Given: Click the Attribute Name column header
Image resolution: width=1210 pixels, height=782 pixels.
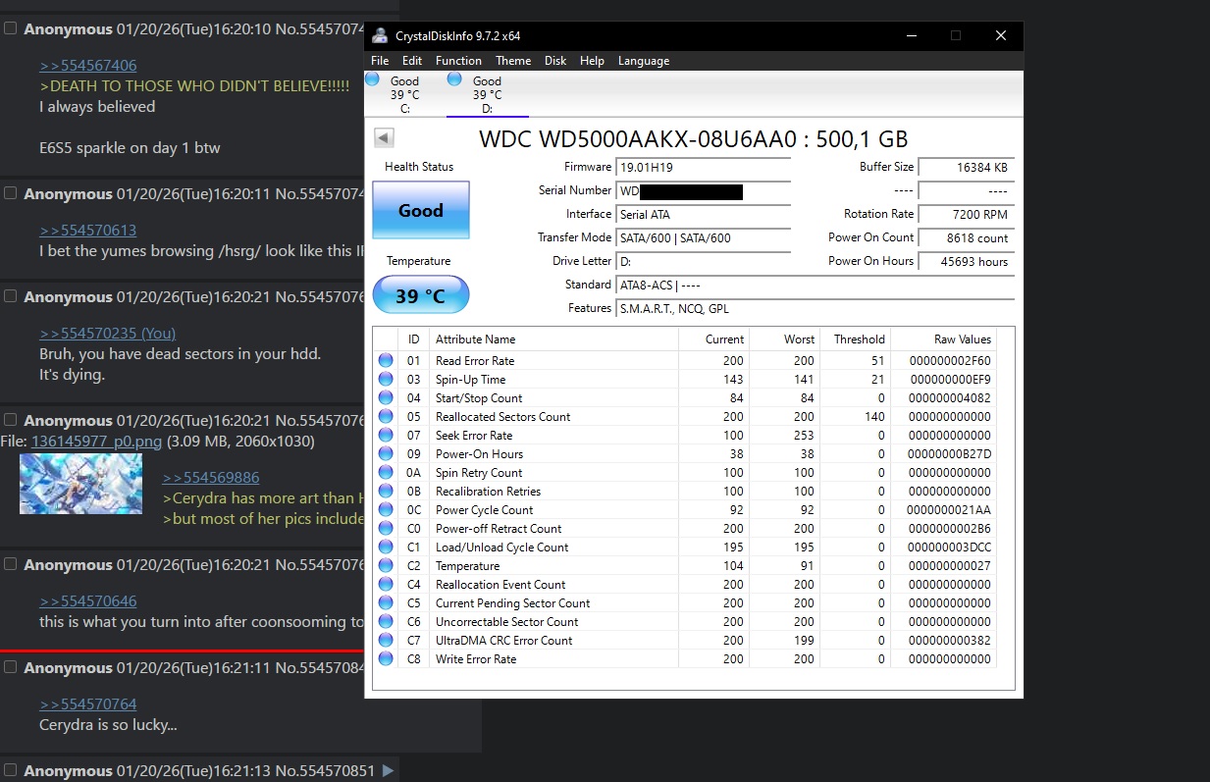Looking at the screenshot, I should click(x=553, y=339).
